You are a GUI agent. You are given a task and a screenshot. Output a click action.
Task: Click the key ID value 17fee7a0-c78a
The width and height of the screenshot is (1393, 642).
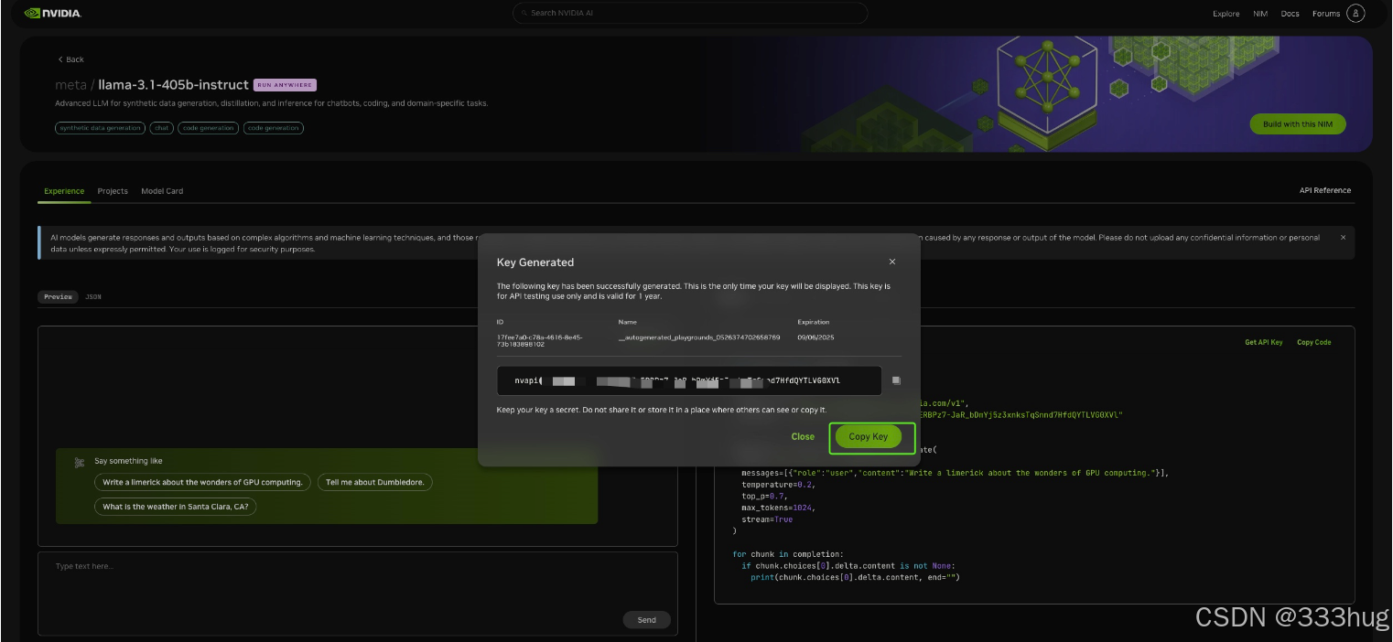pos(539,340)
